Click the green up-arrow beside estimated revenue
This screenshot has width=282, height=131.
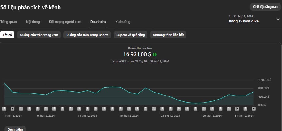coord(155,54)
